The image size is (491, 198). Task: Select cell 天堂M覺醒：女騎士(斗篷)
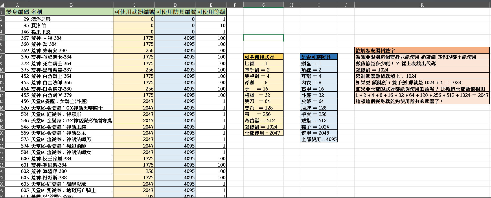[x=71, y=101]
